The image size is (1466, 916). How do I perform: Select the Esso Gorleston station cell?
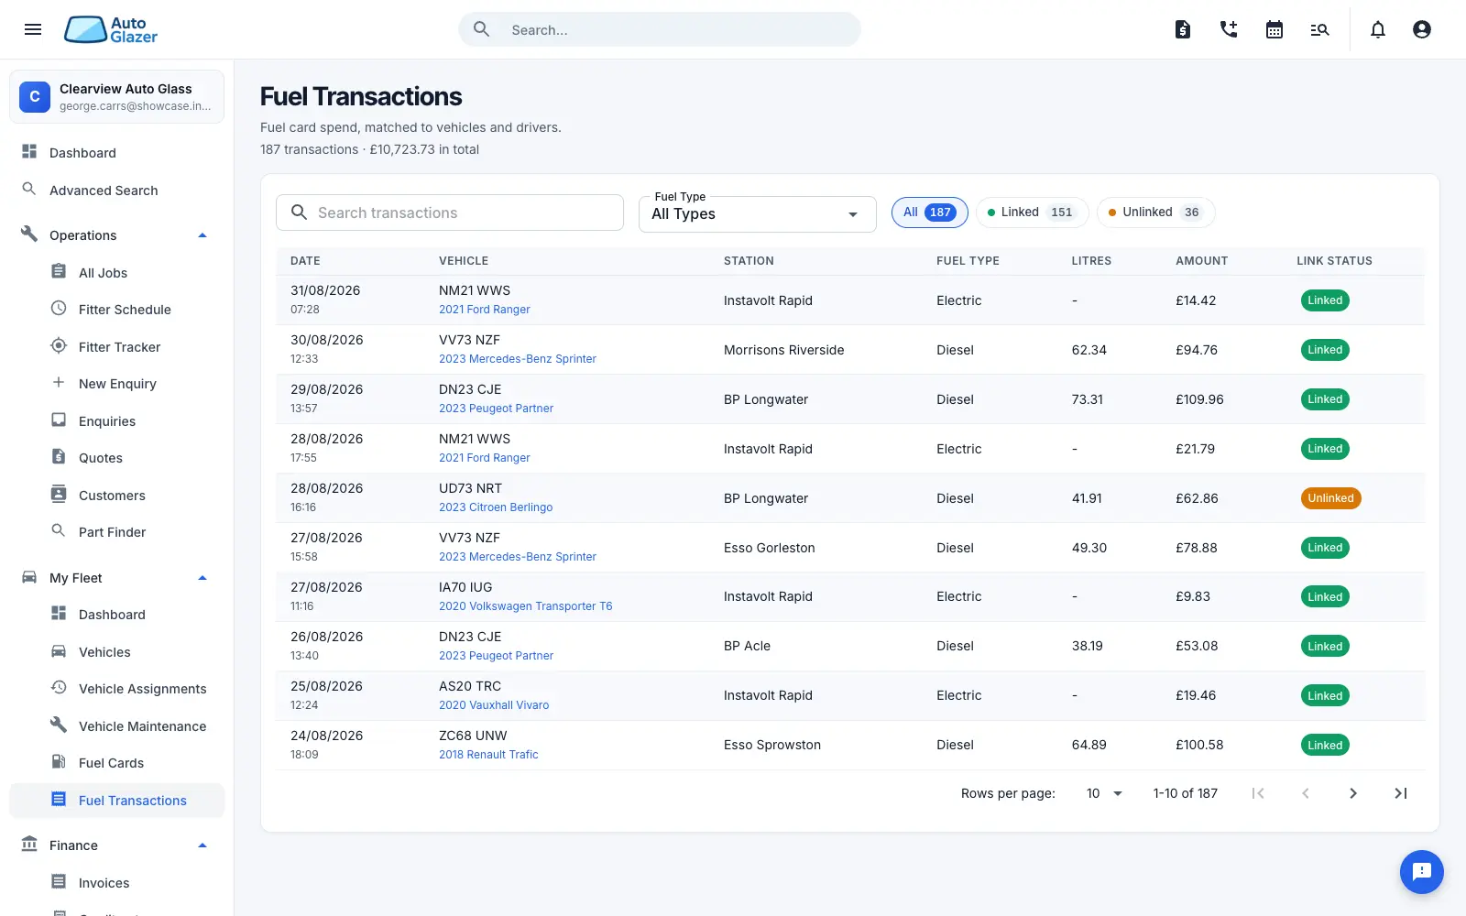coord(769,548)
